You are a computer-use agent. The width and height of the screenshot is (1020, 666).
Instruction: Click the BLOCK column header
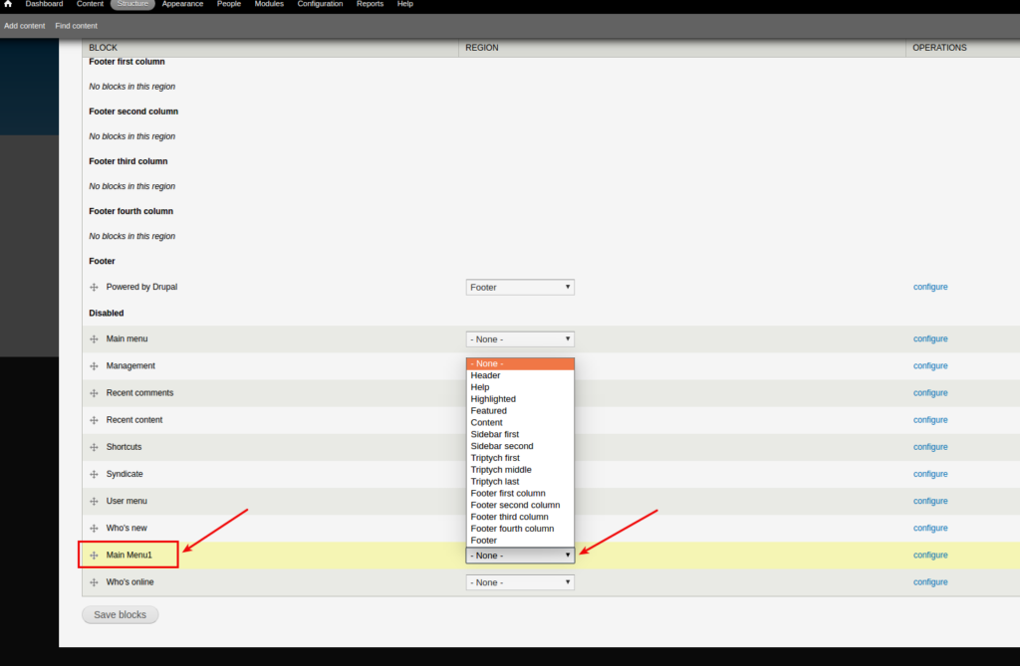(103, 48)
